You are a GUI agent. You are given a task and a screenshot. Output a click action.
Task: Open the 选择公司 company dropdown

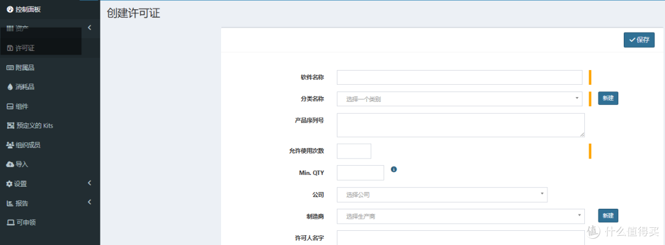[442, 195]
